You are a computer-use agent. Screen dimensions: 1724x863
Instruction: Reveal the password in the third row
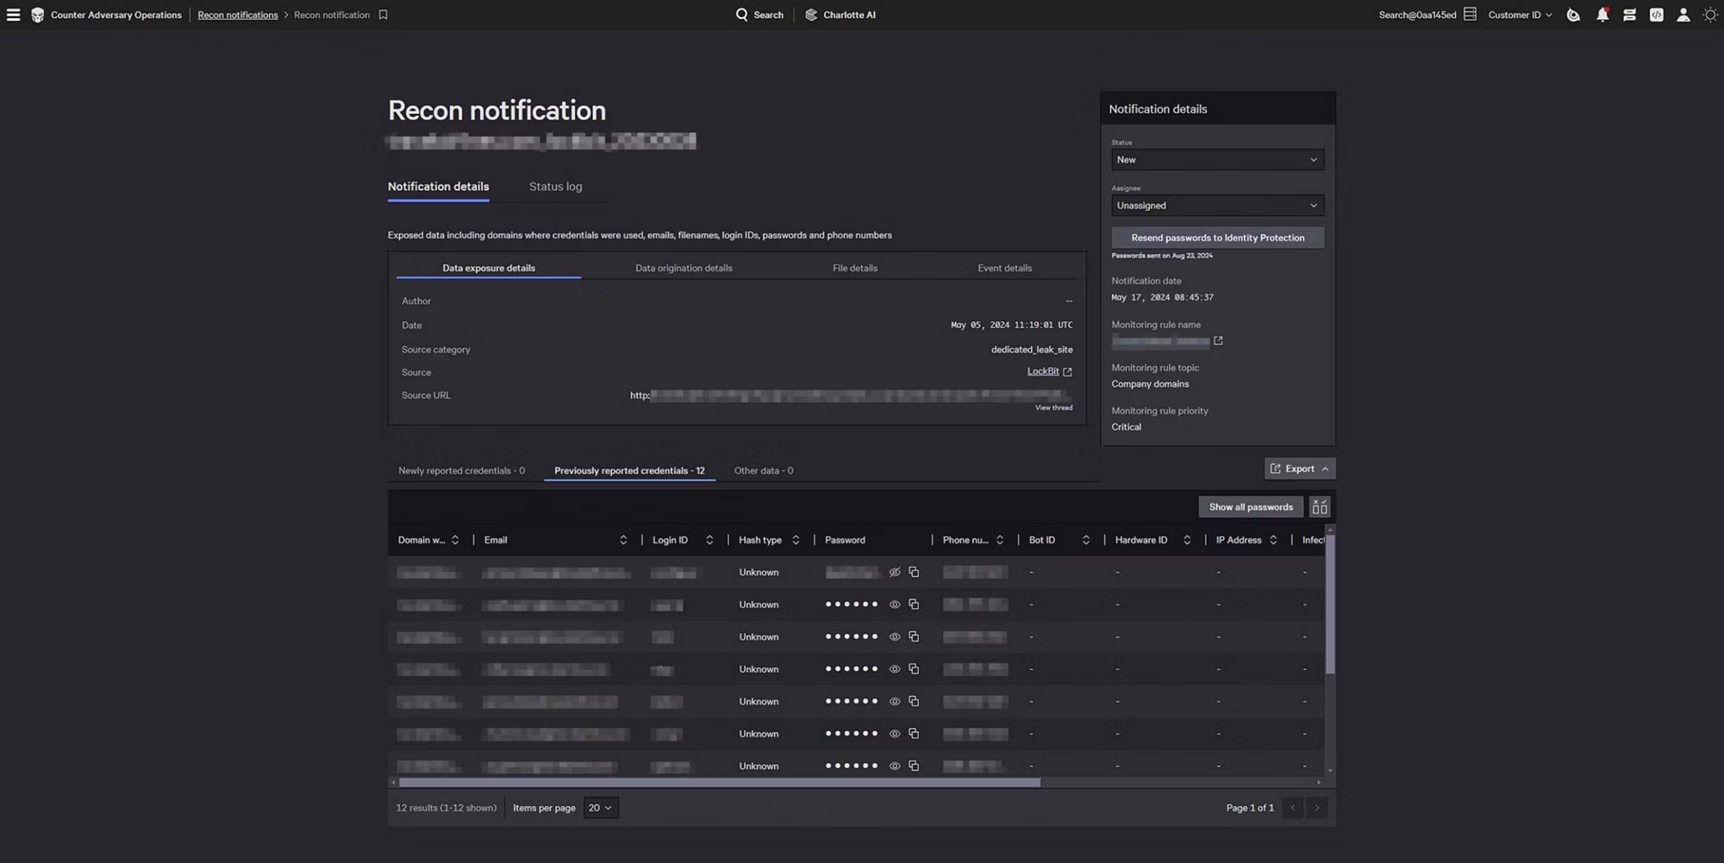click(895, 636)
